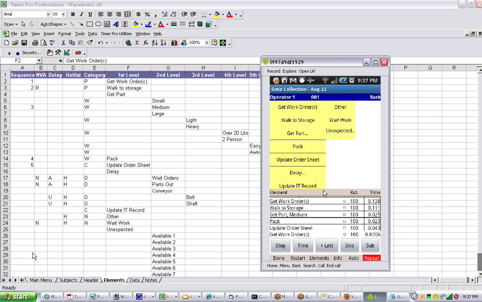Open the Timer Pro Utilities menu
The height and width of the screenshot is (302, 482).
pyautogui.click(x=116, y=34)
